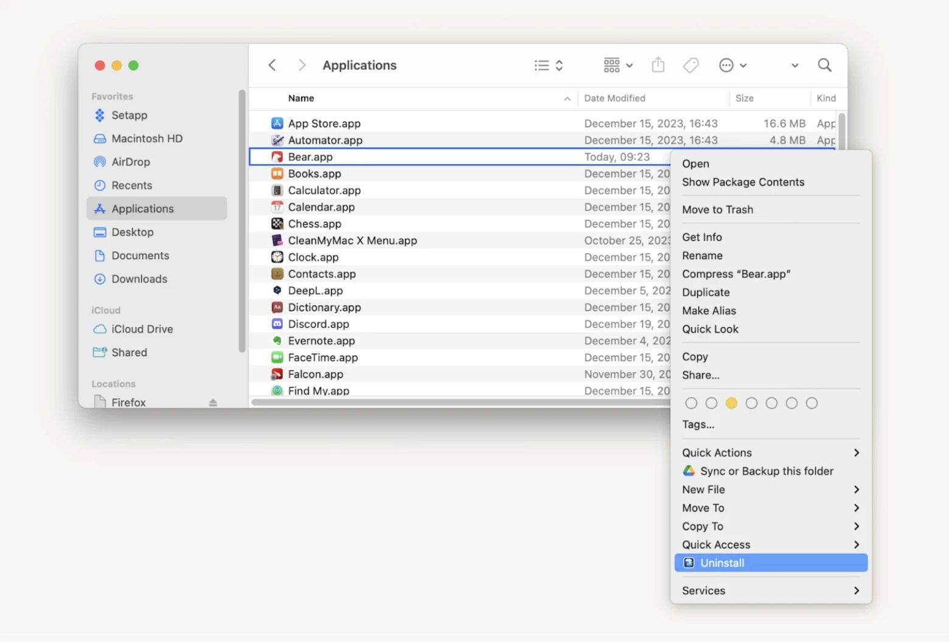Click the CleanMyMac X Menu.app icon

tap(277, 240)
